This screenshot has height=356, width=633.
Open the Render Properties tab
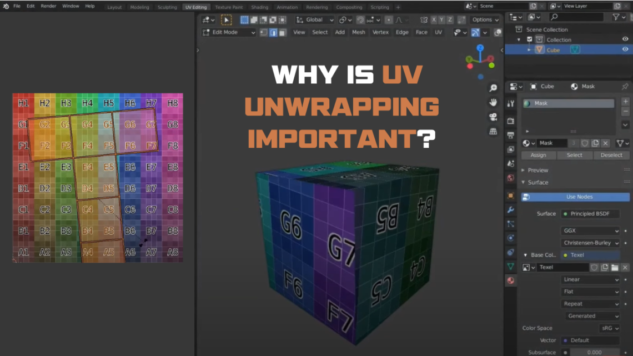click(511, 120)
